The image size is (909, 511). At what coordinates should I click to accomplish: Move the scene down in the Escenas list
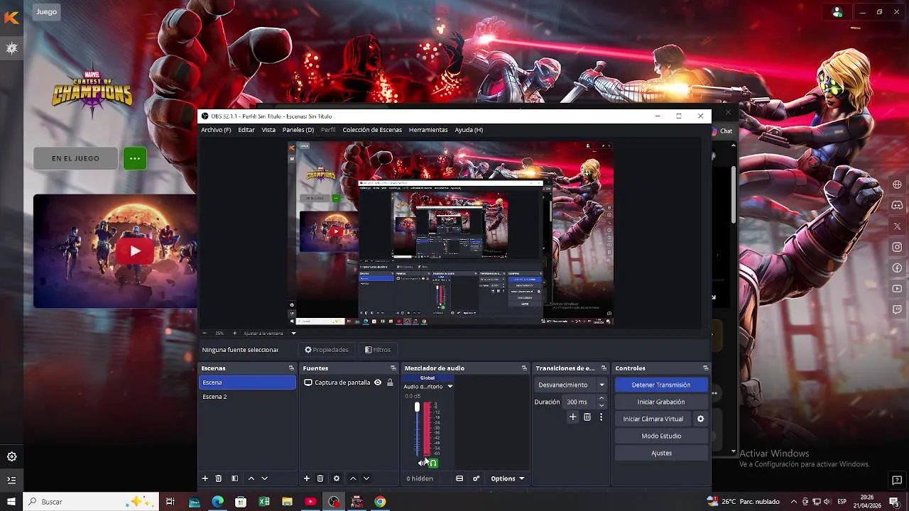coord(265,478)
